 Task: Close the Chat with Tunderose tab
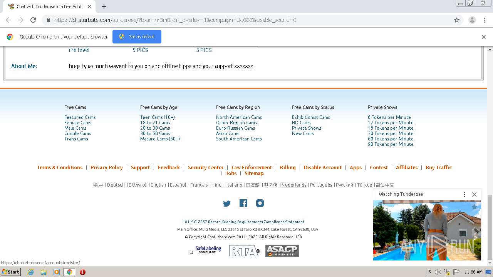pyautogui.click(x=89, y=7)
